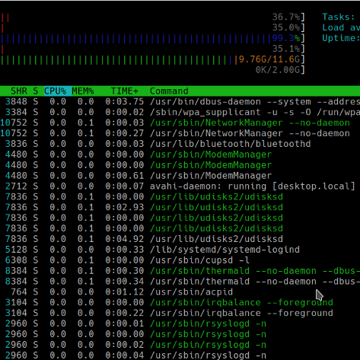Select the bluetoothd process row

[x=180, y=144]
